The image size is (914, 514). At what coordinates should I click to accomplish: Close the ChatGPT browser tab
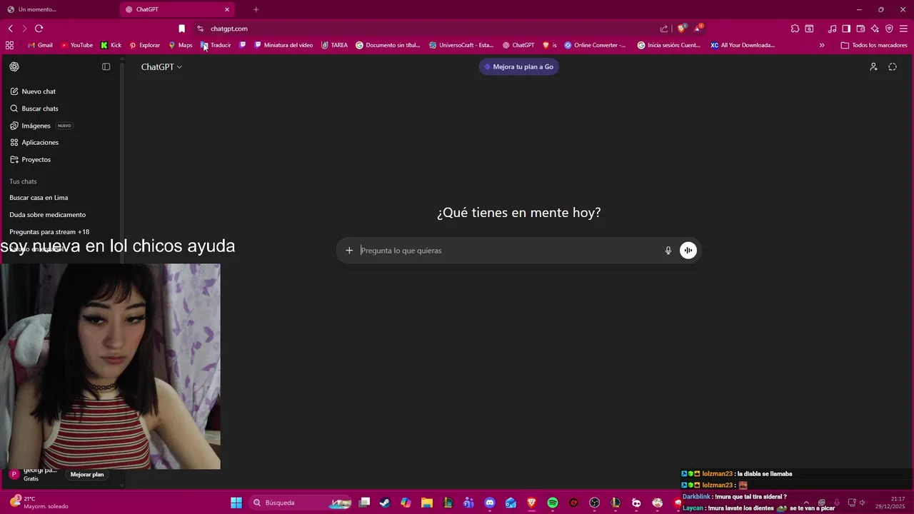point(227,9)
